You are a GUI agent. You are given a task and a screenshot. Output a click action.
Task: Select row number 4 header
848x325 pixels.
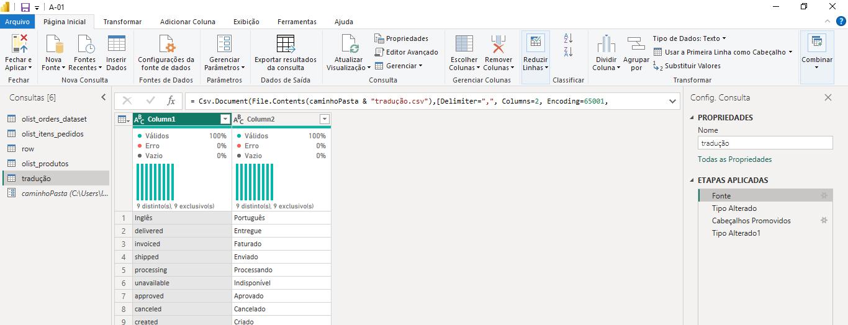(124, 257)
